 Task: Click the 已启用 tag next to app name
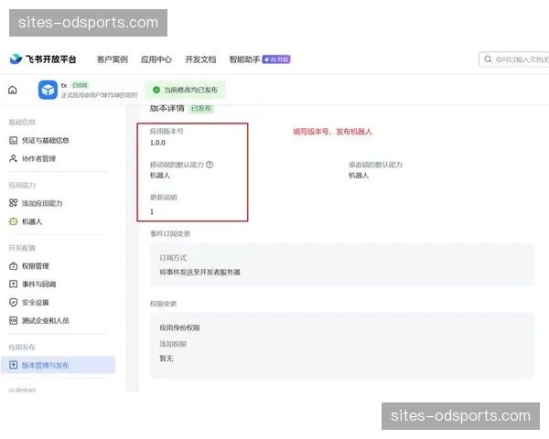pos(81,85)
